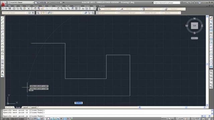This screenshot has height=120, width=214.
Task: Select the Circle draw tool
Action: (x=2, y=36)
